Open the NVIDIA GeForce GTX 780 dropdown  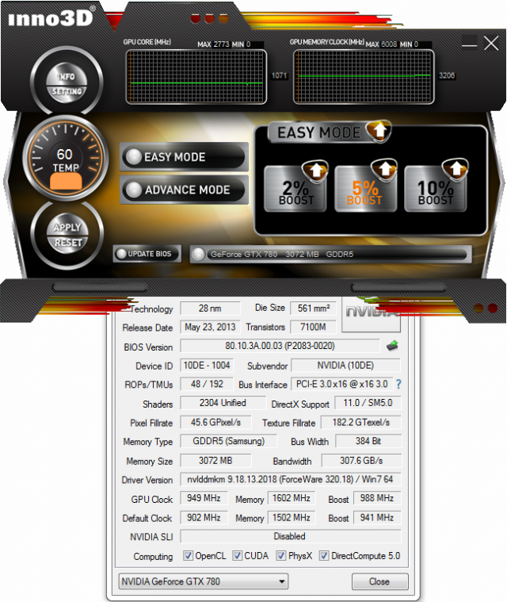[x=204, y=581]
